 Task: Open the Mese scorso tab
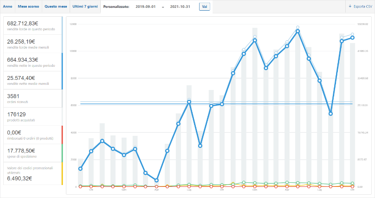(x=28, y=6)
